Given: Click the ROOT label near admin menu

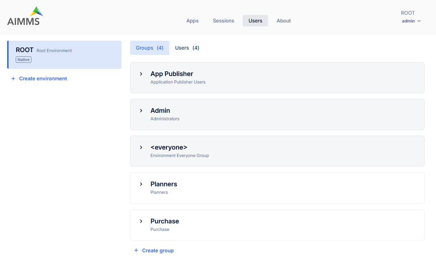Looking at the screenshot, I should [x=408, y=12].
